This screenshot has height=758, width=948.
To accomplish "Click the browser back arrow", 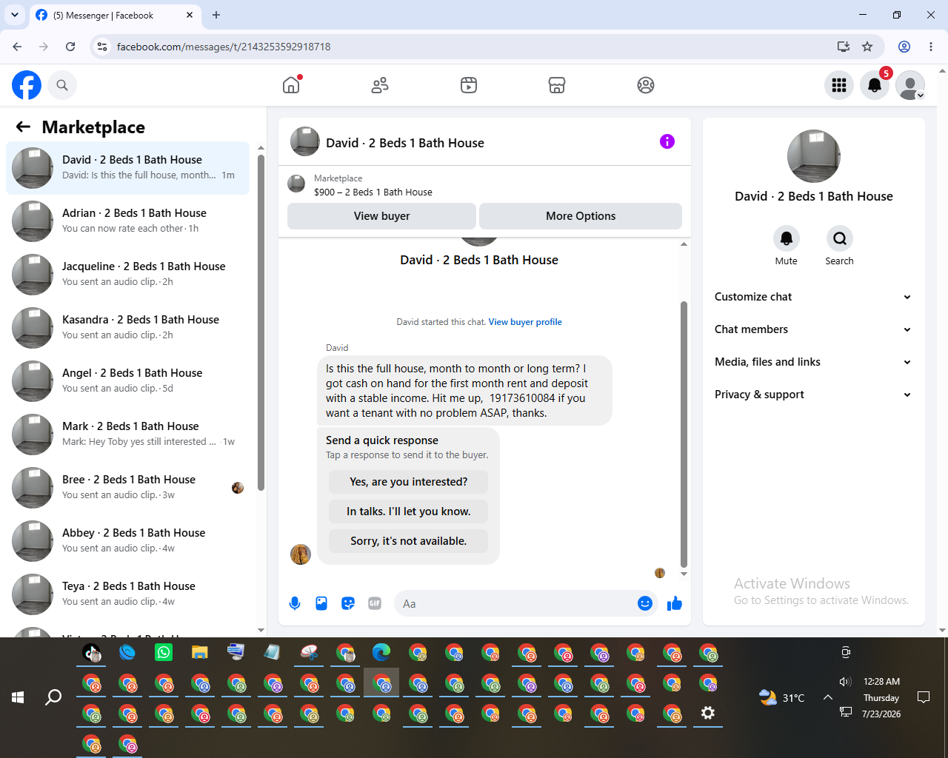I will pyautogui.click(x=17, y=47).
